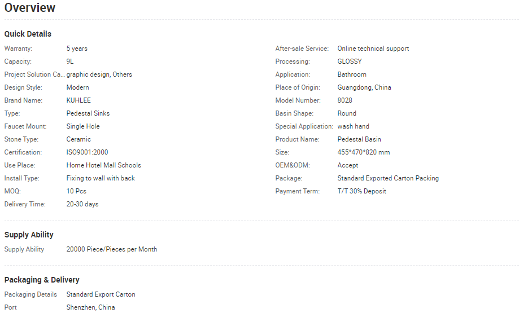Select the Home Hotel Mall Schools value

point(104,165)
